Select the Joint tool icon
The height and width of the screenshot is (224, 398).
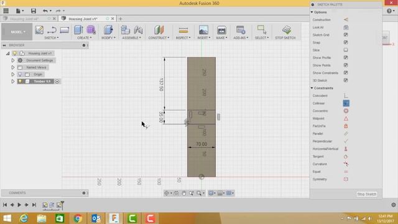138,30
